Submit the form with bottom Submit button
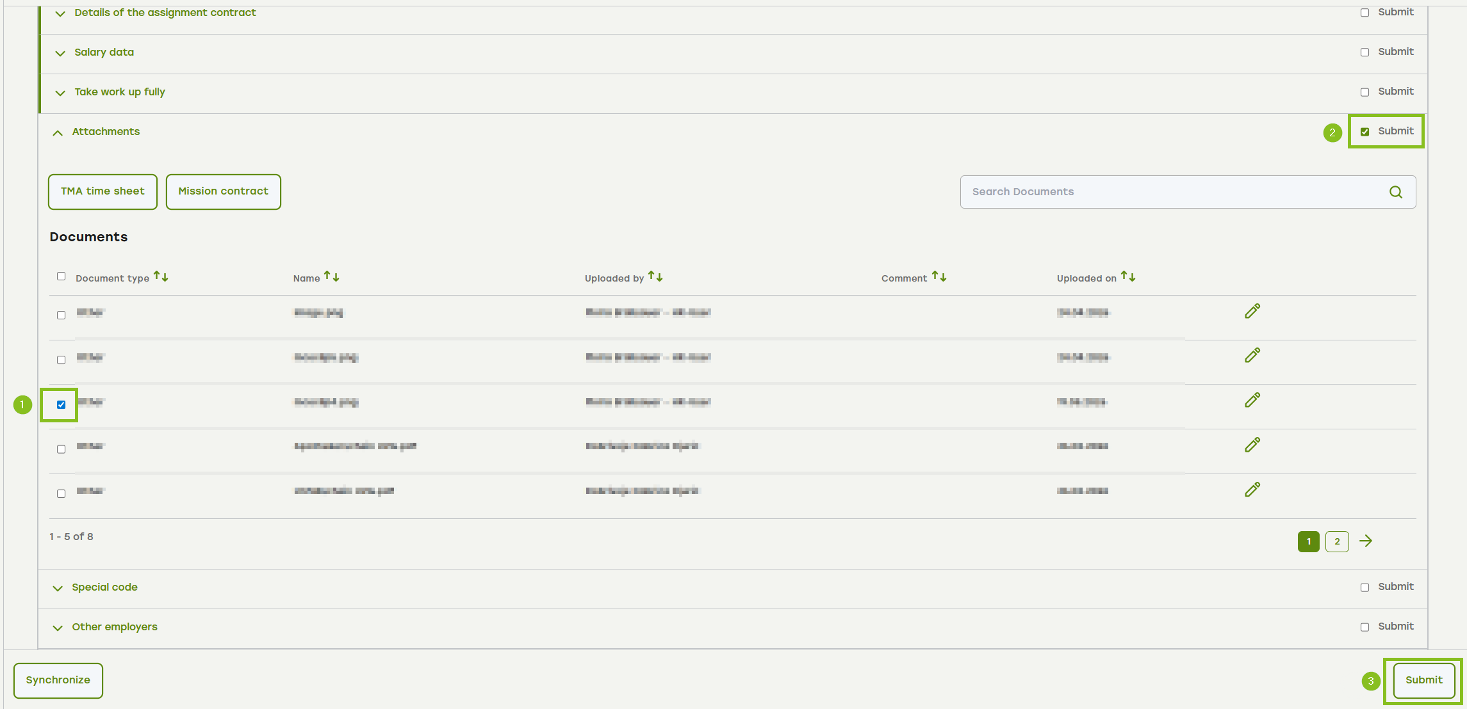Screen dimensions: 1467x709 click(x=1424, y=680)
